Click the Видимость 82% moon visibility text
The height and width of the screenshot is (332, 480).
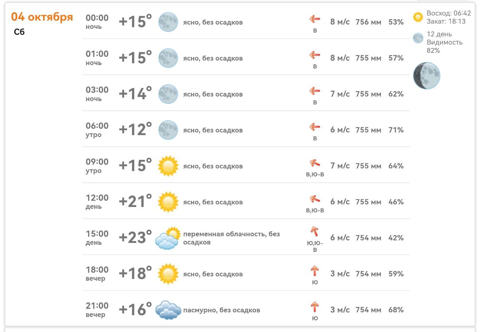coord(444,46)
